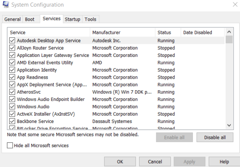Sort services by Status column header

tap(167, 32)
